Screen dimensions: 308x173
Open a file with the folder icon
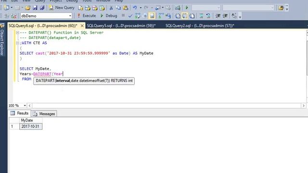tap(28, 8)
